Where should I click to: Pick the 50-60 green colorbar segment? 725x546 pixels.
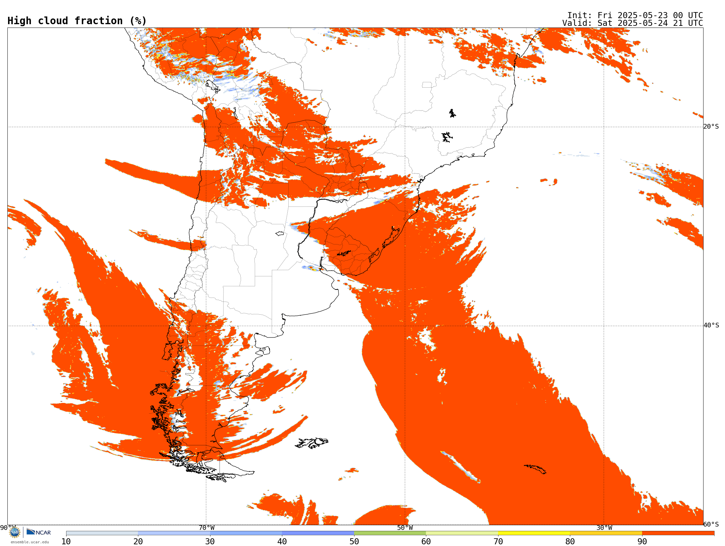click(390, 533)
